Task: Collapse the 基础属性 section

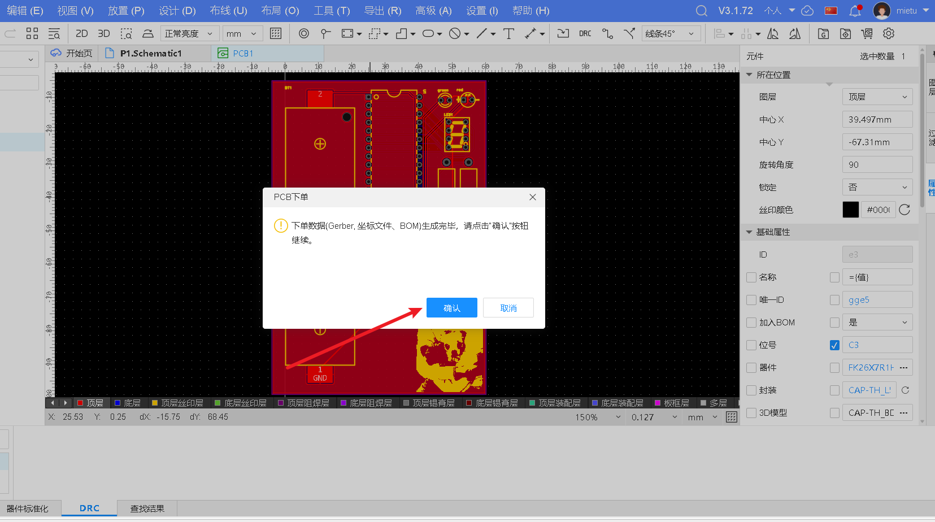Action: point(750,232)
